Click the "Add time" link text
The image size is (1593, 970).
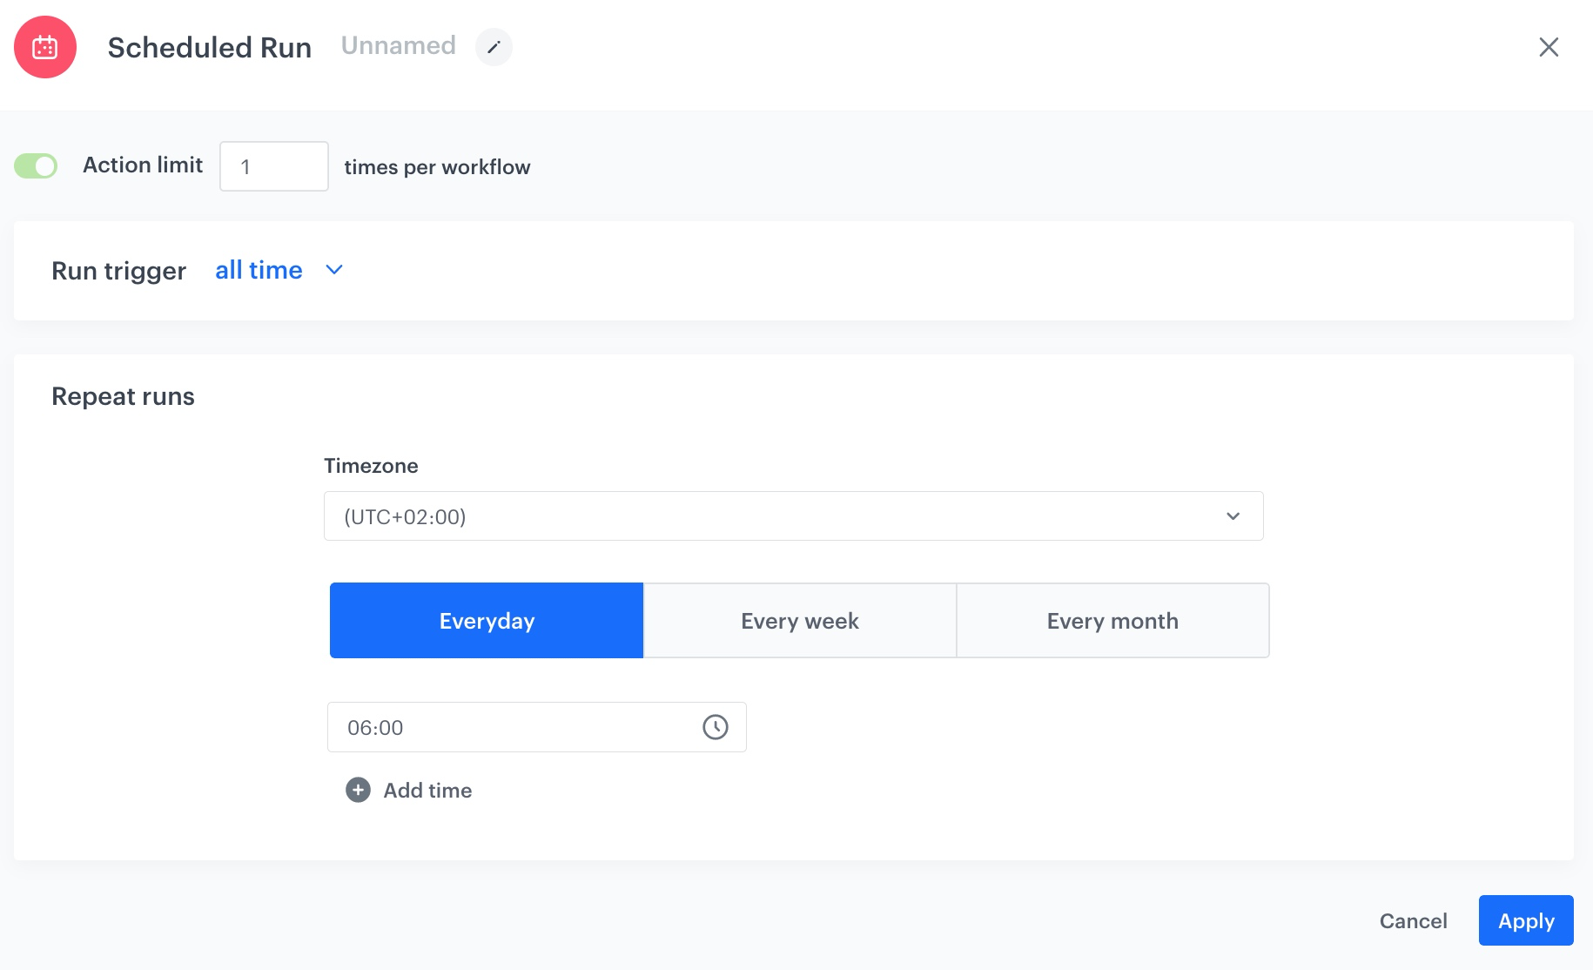tap(427, 790)
